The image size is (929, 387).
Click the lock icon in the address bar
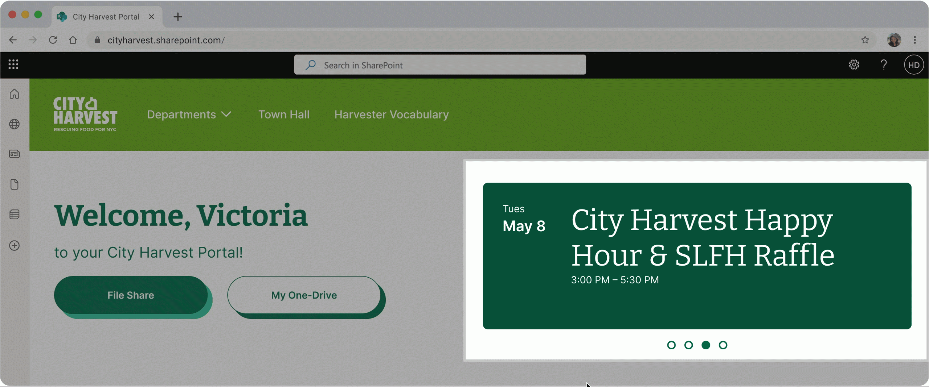97,40
